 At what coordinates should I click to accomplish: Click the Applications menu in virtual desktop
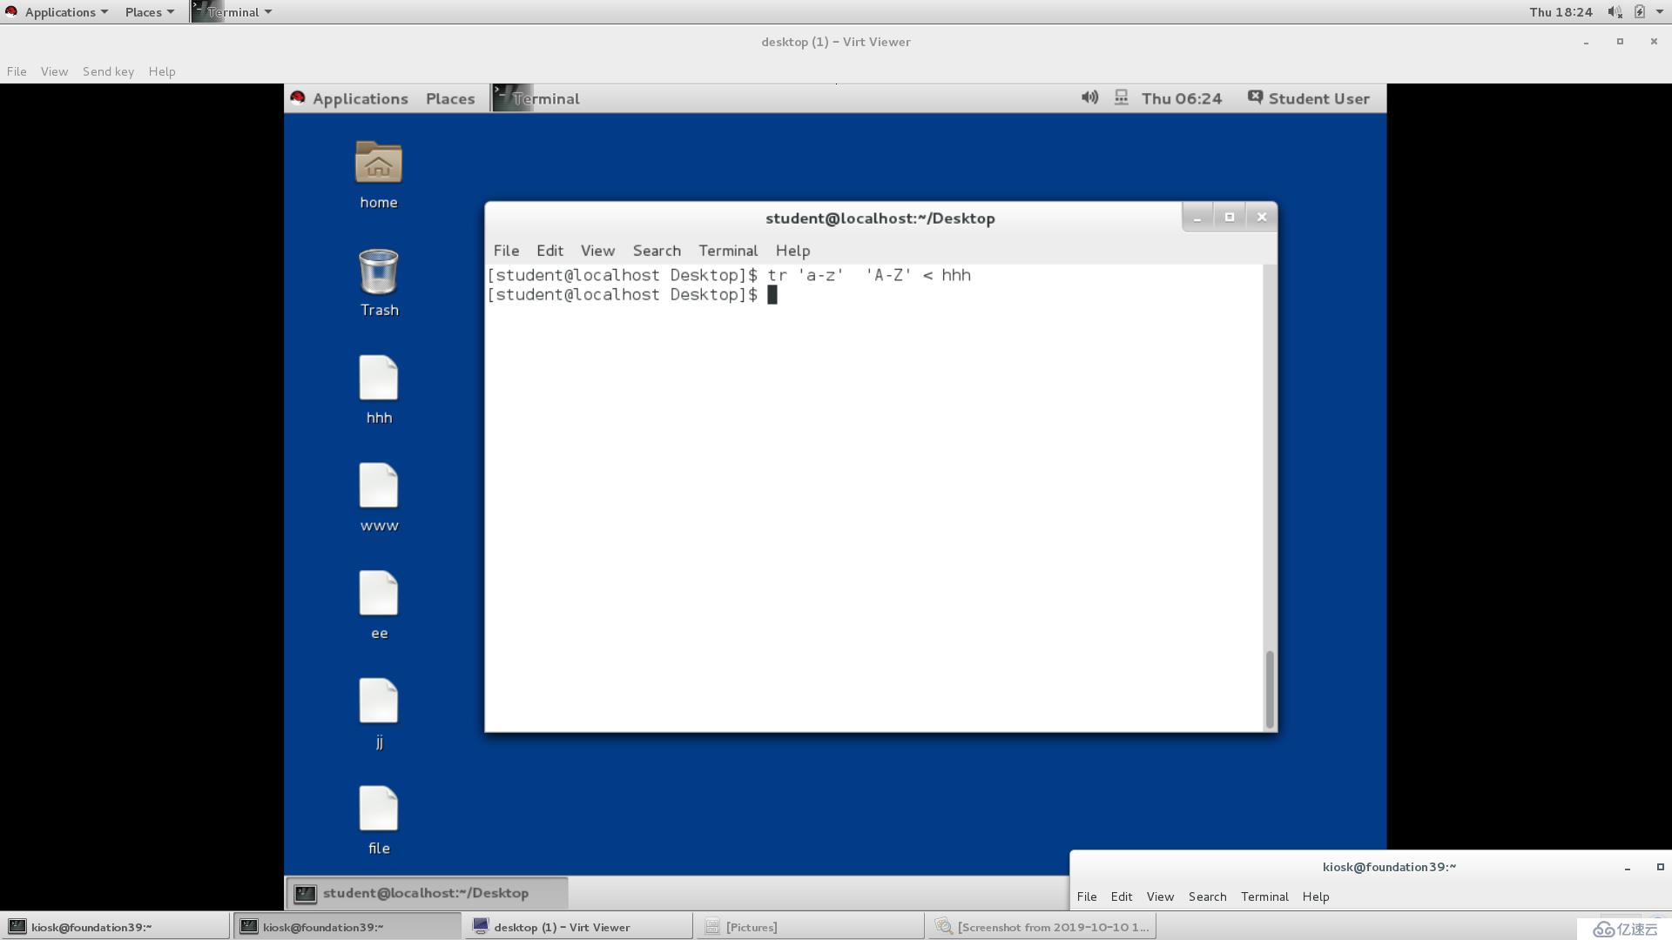pos(360,97)
